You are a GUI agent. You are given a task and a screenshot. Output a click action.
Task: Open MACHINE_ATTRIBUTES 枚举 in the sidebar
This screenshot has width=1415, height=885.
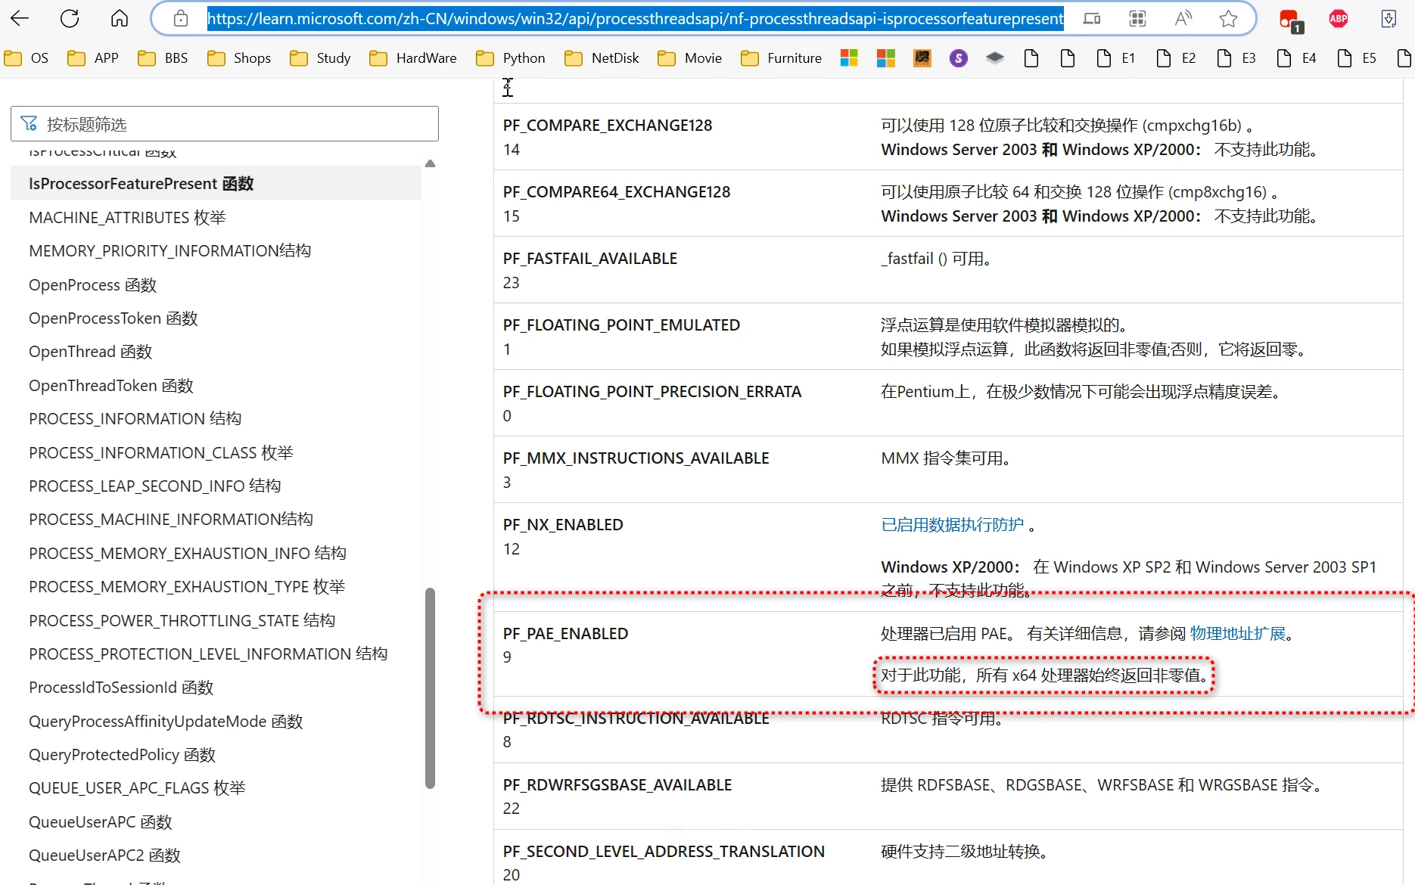click(x=127, y=218)
